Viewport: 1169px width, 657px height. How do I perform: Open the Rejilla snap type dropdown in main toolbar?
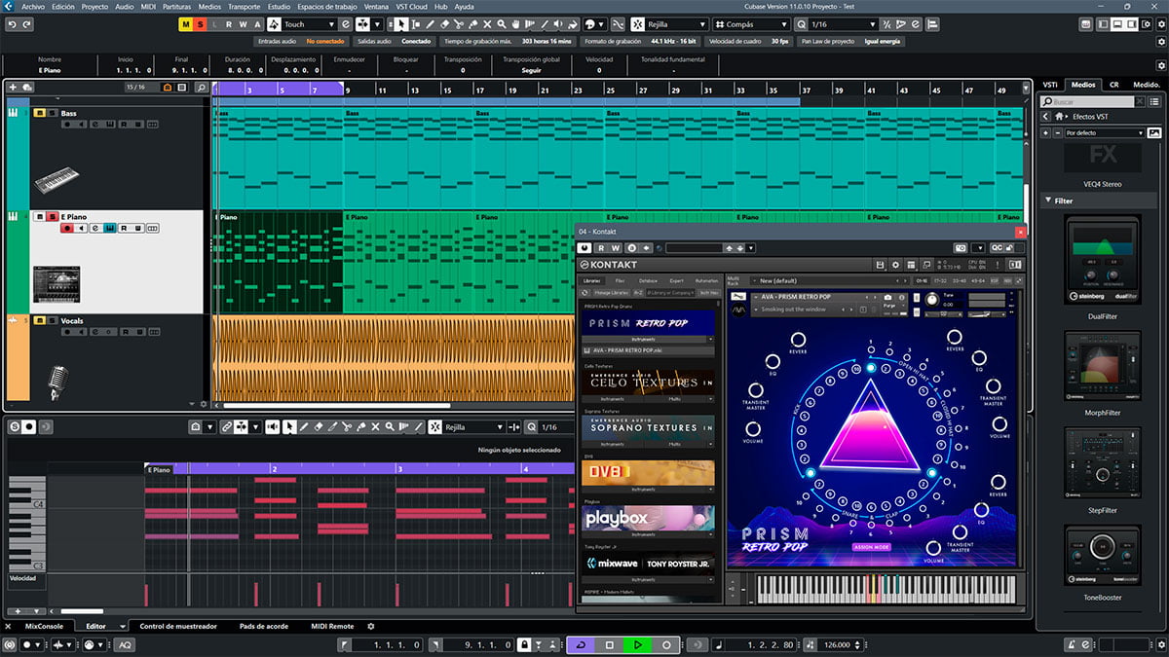[x=676, y=24]
